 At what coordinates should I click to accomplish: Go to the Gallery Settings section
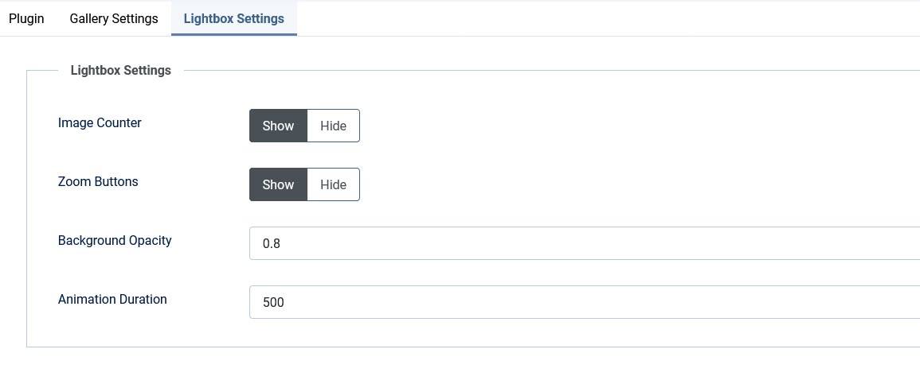114,18
